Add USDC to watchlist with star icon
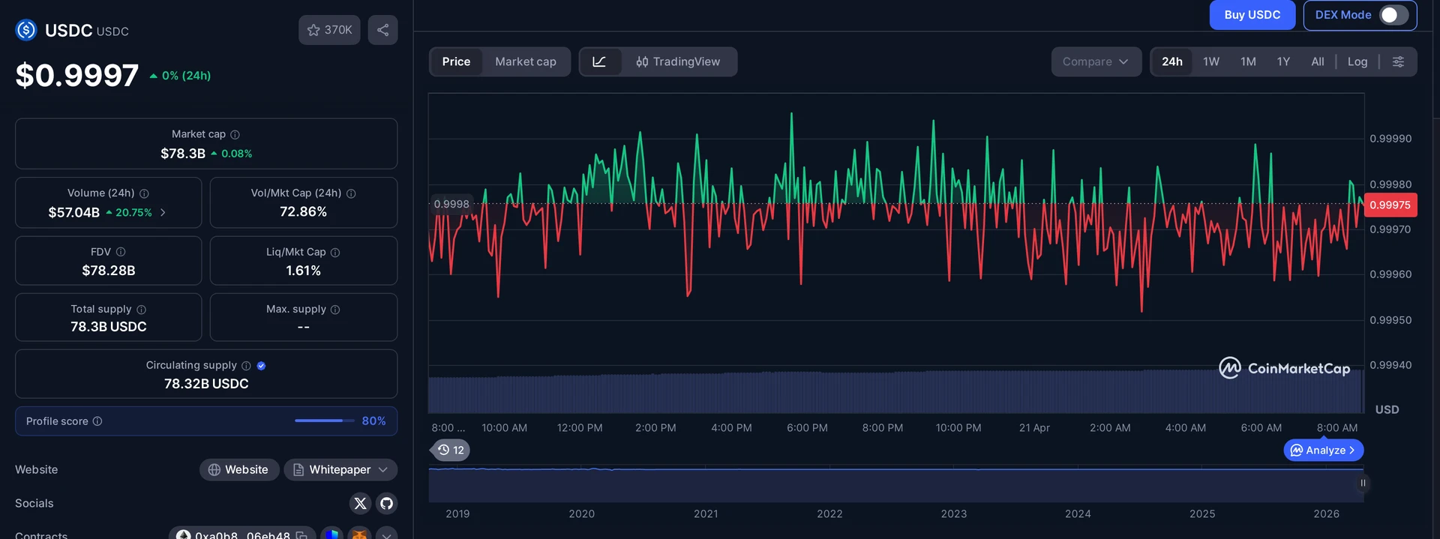Viewport: 1440px width, 539px height. 329,30
